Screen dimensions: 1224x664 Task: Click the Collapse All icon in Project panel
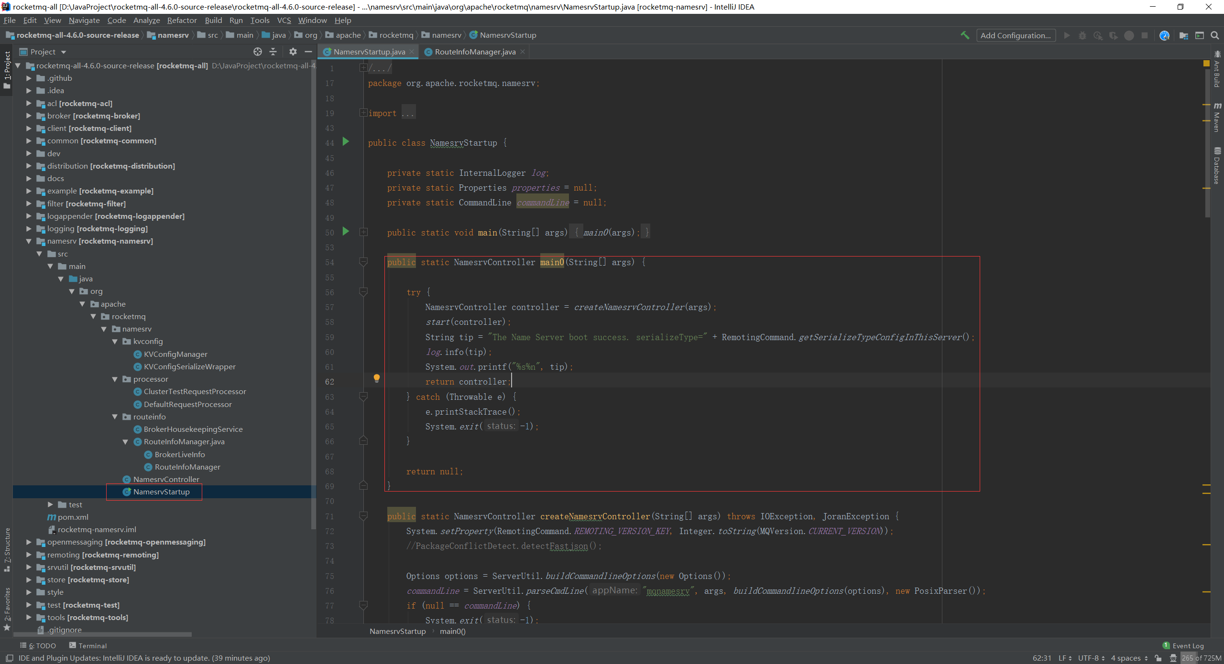click(273, 52)
